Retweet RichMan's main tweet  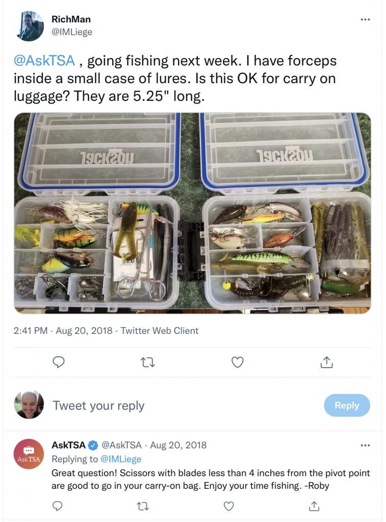(148, 362)
